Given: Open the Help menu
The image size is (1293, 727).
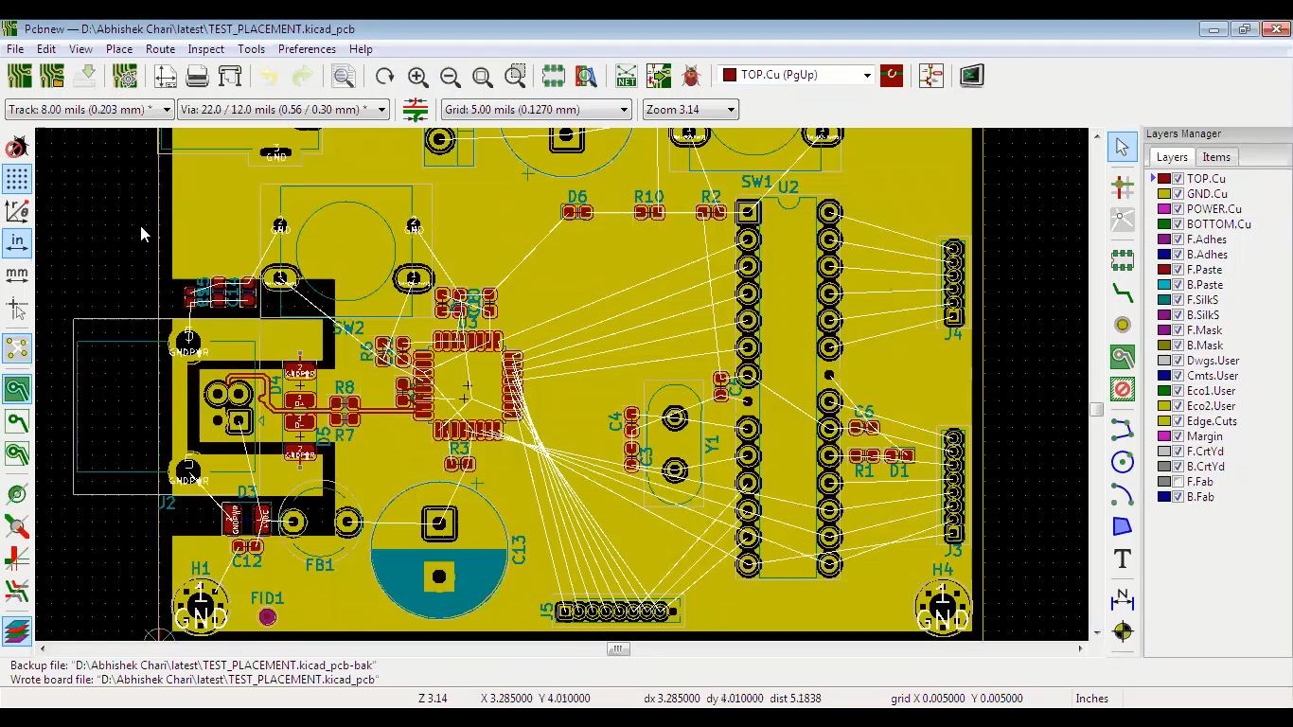Looking at the screenshot, I should point(361,49).
